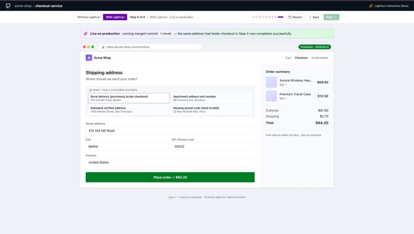414x234 pixels.
Task: Click the yellow window dot
Action: (x=89, y=47)
